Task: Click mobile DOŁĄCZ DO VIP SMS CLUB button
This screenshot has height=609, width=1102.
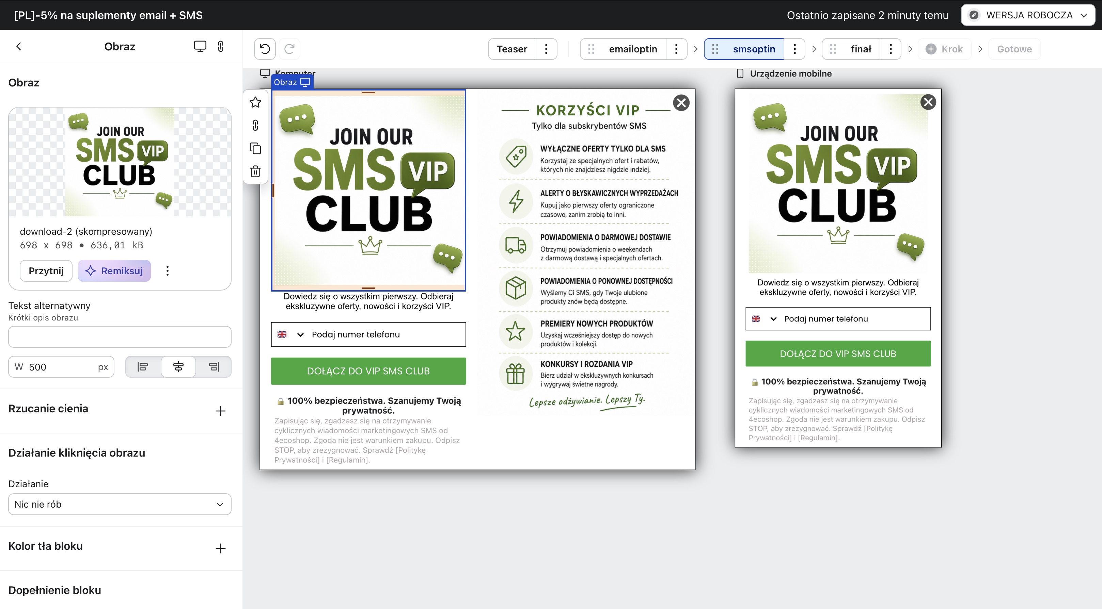Action: click(838, 353)
